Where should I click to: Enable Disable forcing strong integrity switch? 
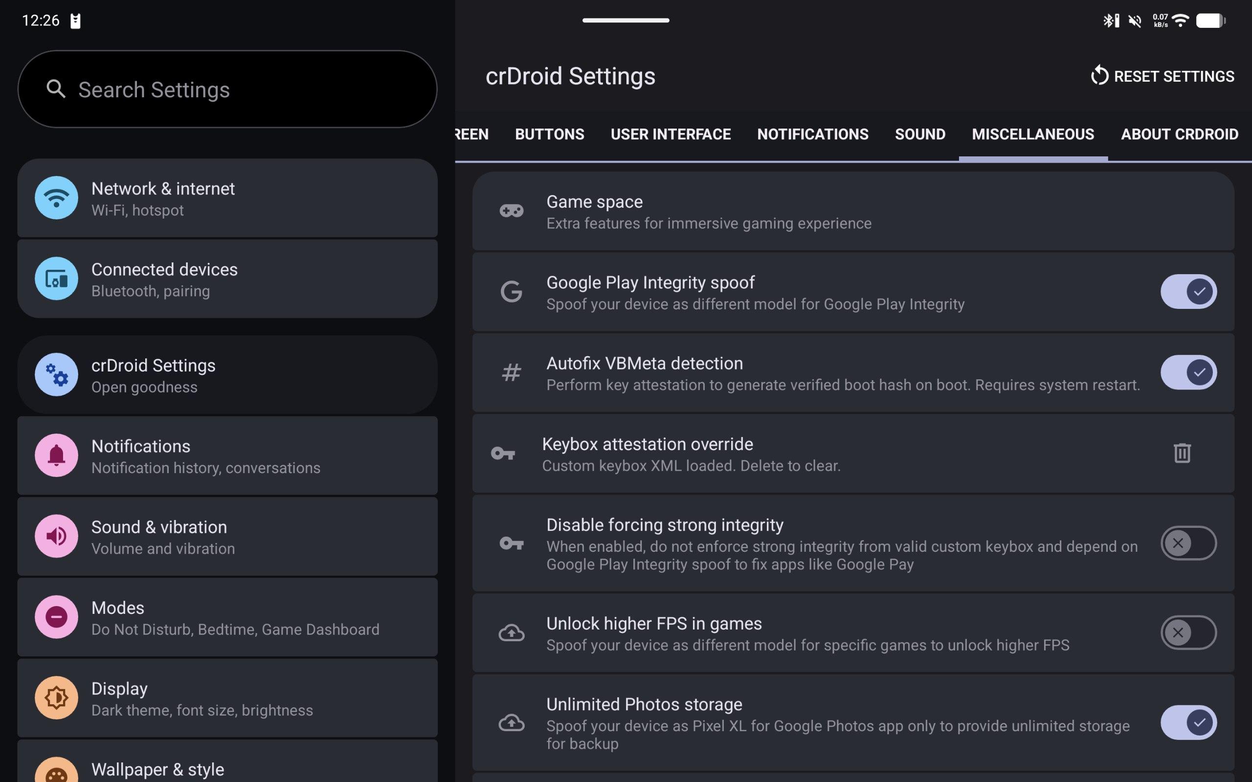pos(1188,543)
